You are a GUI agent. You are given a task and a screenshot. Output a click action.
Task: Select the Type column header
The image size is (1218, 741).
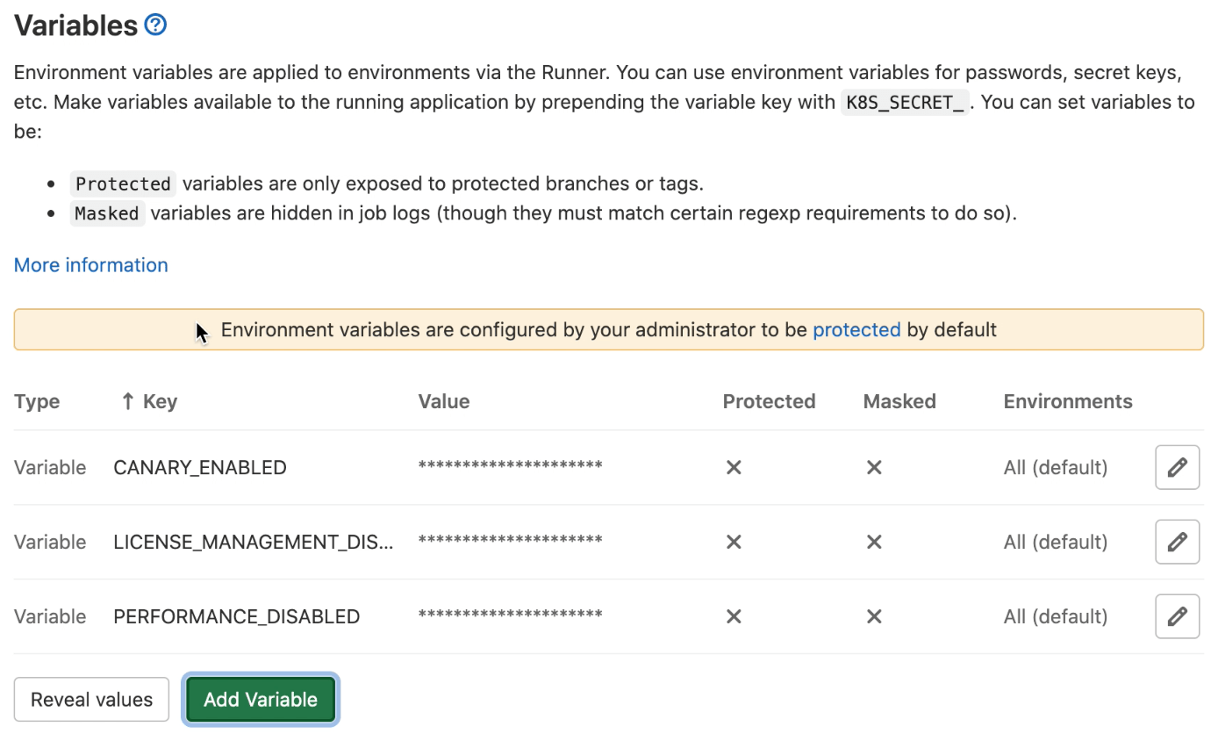[x=37, y=400]
